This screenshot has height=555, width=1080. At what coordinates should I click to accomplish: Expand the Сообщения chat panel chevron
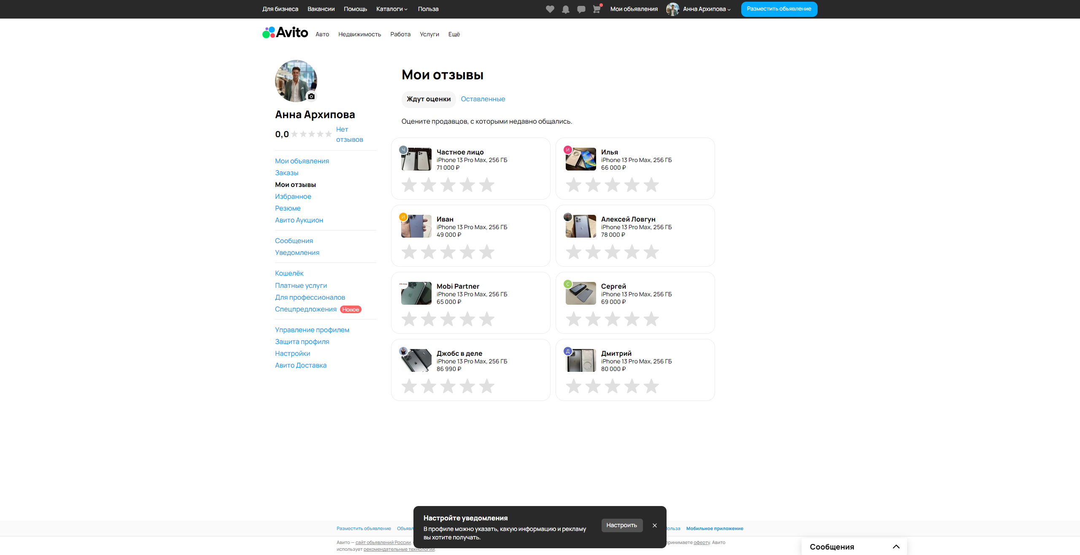click(896, 547)
